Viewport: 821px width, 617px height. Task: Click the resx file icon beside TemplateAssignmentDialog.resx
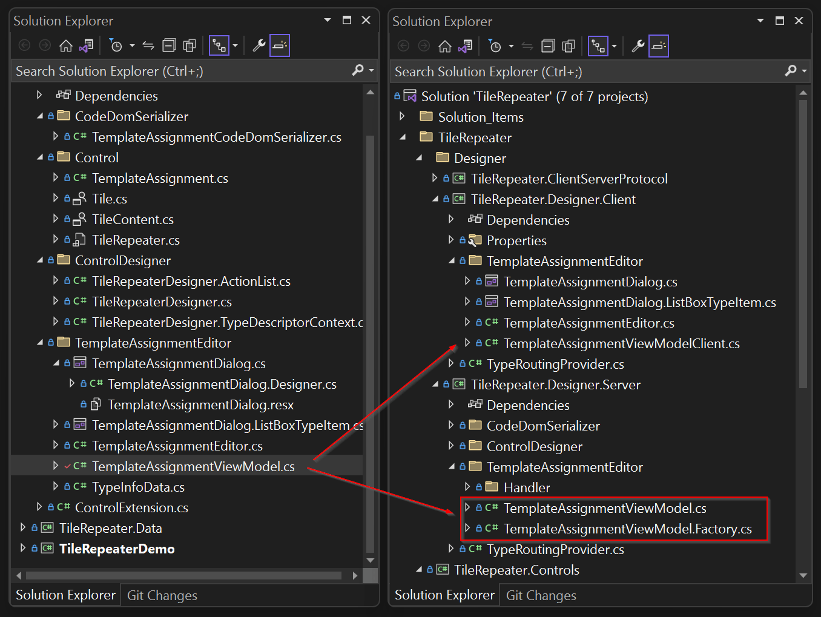point(96,404)
